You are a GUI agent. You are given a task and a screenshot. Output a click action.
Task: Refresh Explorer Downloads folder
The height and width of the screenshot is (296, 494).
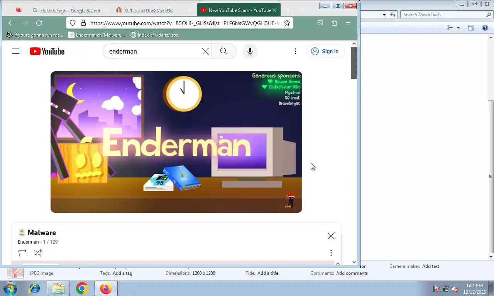click(x=393, y=15)
